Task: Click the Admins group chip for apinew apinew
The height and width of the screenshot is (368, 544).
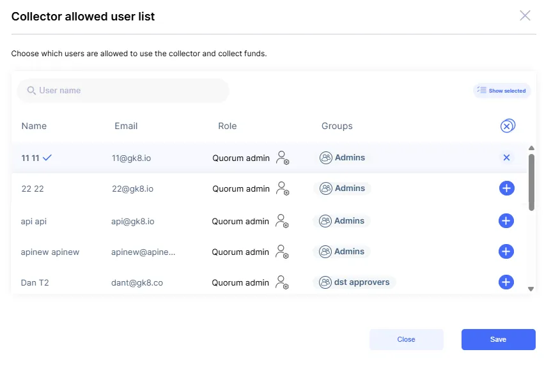Action: [341, 252]
